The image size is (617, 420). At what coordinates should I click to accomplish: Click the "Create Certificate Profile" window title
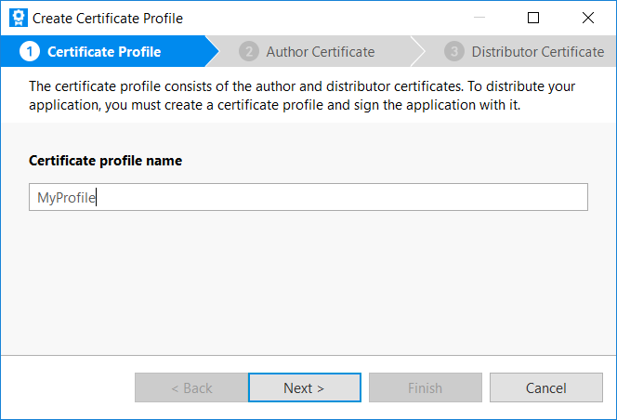[108, 19]
